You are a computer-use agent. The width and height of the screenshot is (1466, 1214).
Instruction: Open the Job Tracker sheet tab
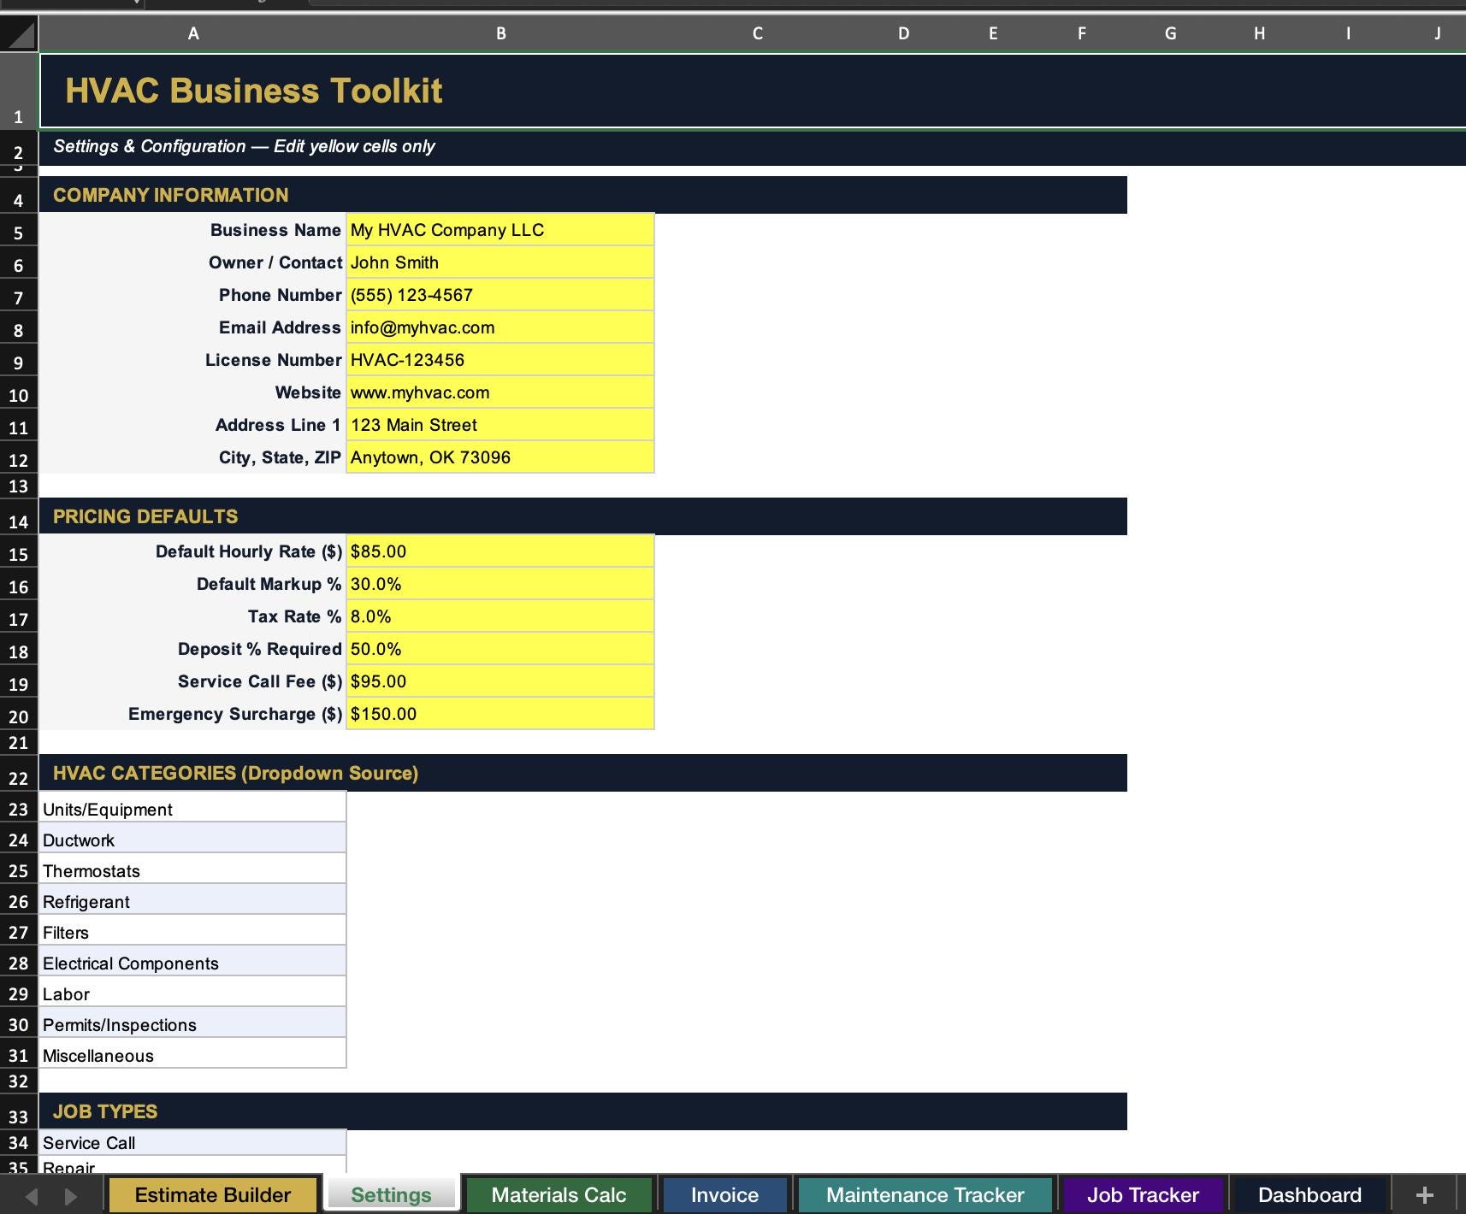point(1143,1195)
